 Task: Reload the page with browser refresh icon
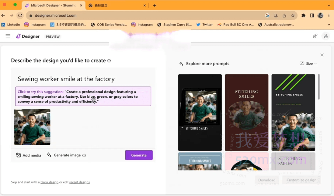tap(20, 15)
